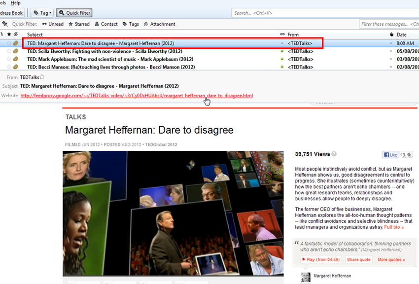Click the Facebook Like button

point(390,155)
